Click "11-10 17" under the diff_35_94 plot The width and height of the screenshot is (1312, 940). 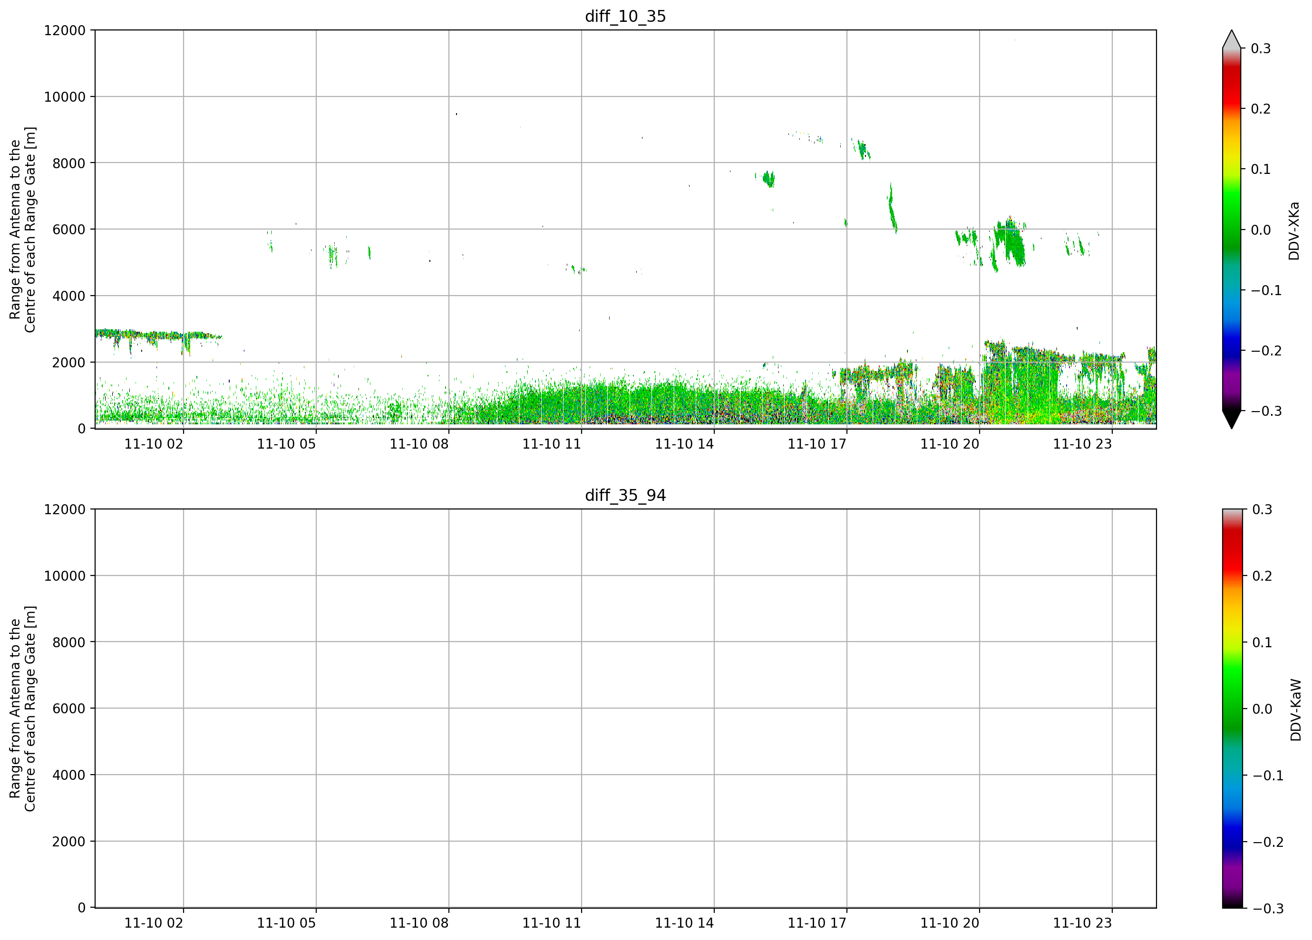tap(817, 923)
